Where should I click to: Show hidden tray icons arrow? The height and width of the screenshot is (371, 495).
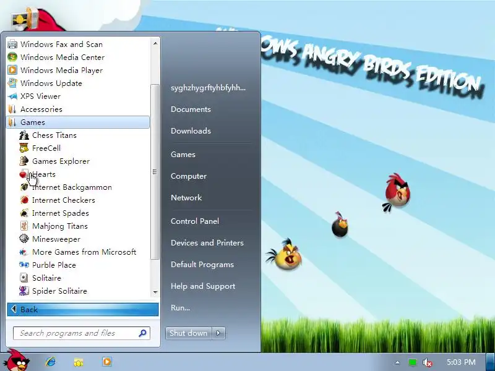[397, 362]
